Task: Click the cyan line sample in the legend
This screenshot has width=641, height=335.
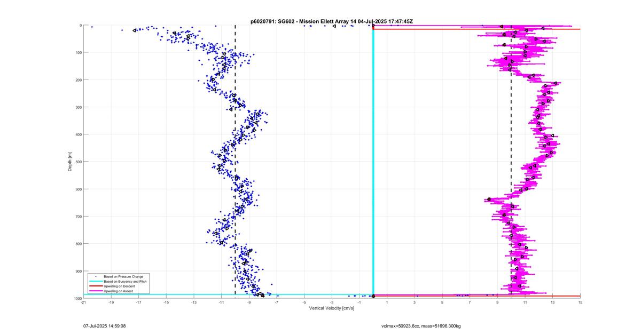Action: [x=96, y=281]
